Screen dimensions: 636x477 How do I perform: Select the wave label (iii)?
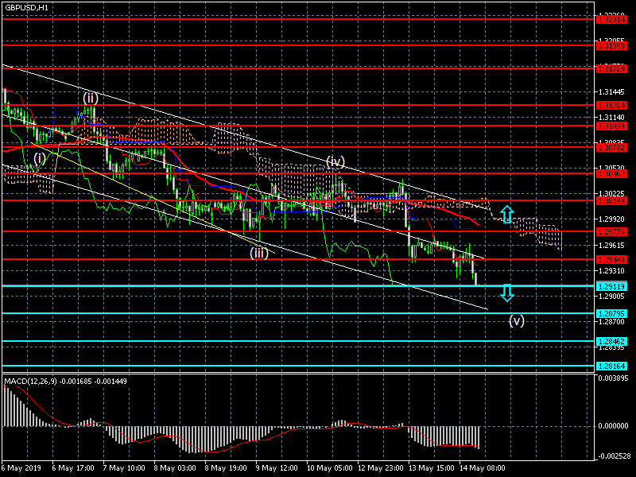pos(259,253)
